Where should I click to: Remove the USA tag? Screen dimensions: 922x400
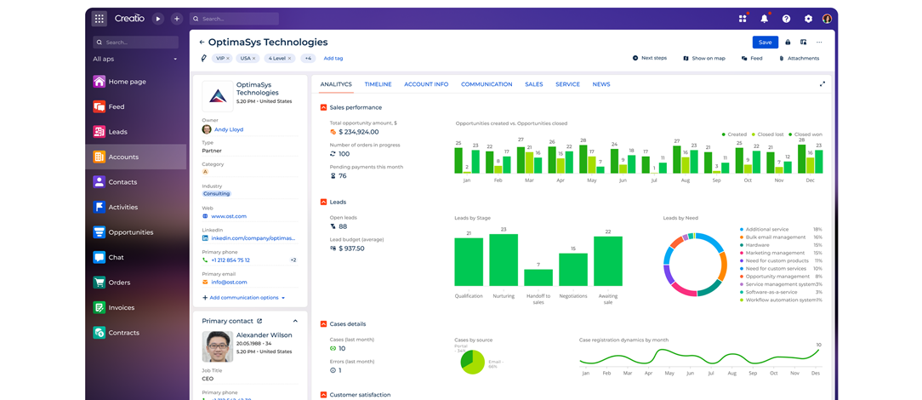(254, 58)
